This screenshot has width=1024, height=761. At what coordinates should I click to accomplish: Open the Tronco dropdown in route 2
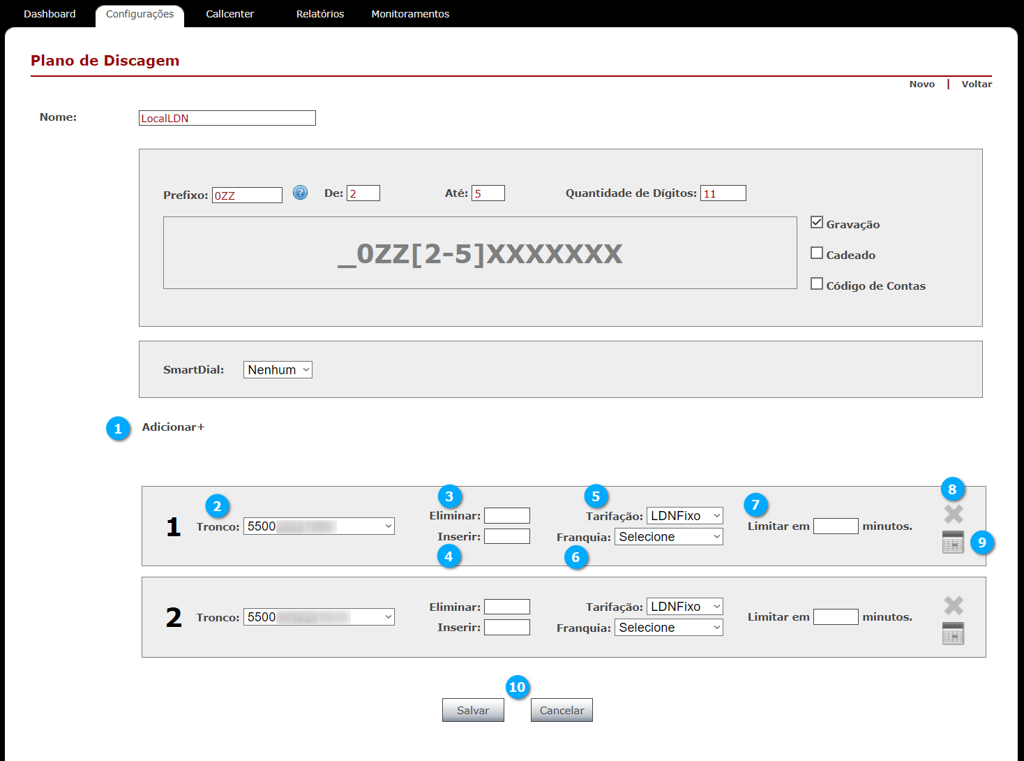(x=319, y=617)
